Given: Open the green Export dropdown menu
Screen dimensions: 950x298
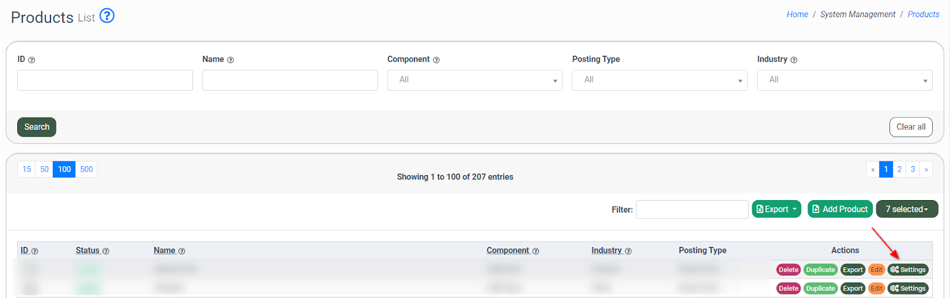Looking at the screenshot, I should (x=776, y=209).
